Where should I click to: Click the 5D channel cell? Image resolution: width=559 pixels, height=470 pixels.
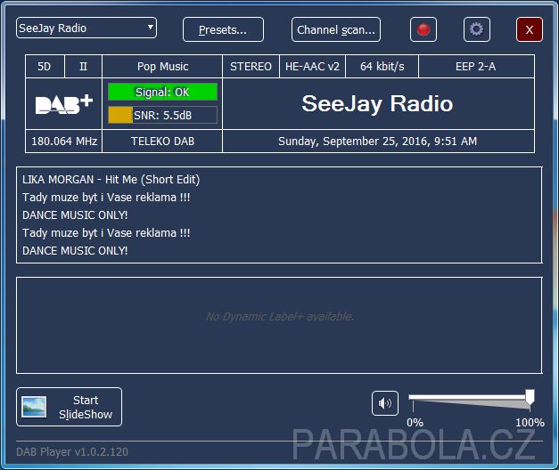coord(45,66)
